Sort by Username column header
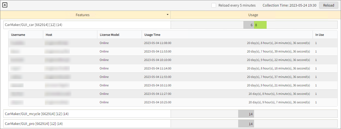The height and width of the screenshot is (129, 341). click(26, 35)
